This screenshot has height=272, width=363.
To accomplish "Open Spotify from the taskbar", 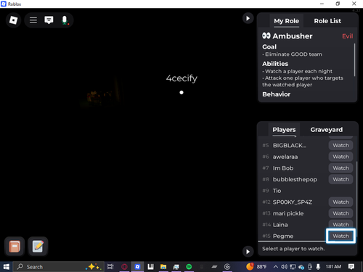I will pos(189,267).
